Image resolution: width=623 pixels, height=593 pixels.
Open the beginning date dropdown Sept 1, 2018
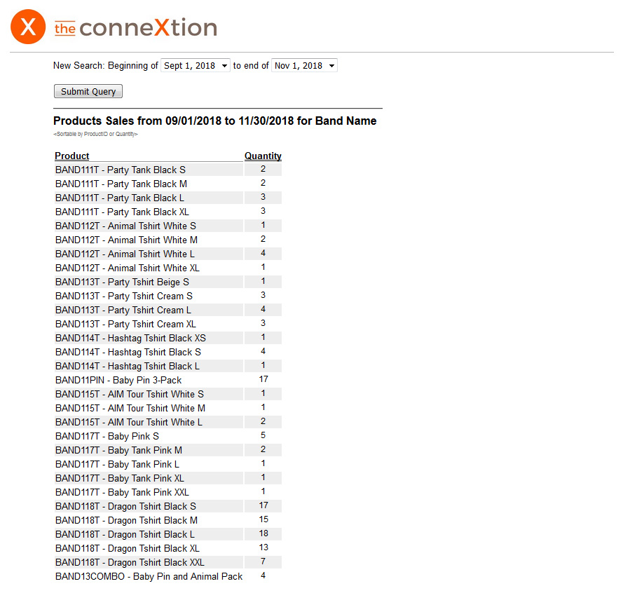click(x=196, y=66)
